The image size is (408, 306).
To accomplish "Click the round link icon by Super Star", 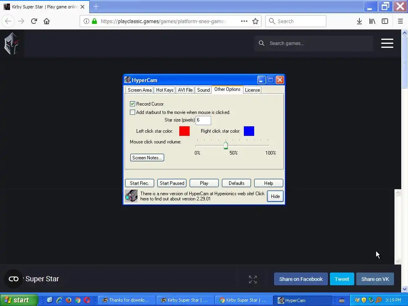I will point(14,279).
